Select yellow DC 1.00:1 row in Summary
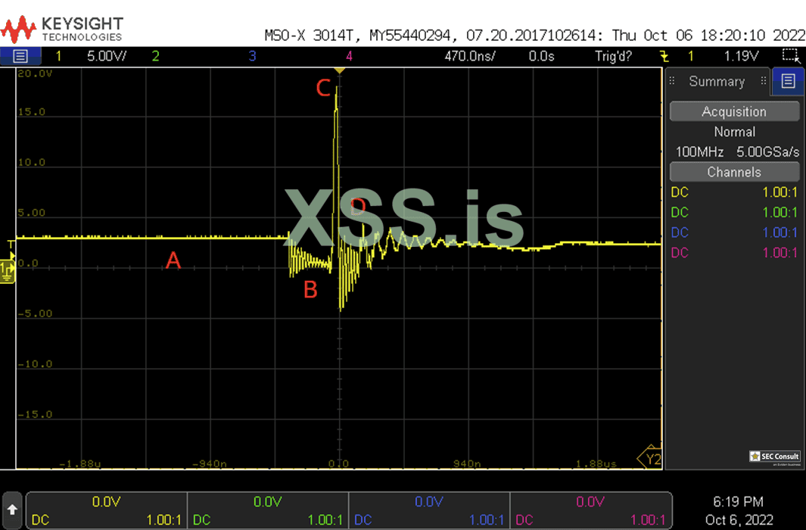 click(734, 192)
